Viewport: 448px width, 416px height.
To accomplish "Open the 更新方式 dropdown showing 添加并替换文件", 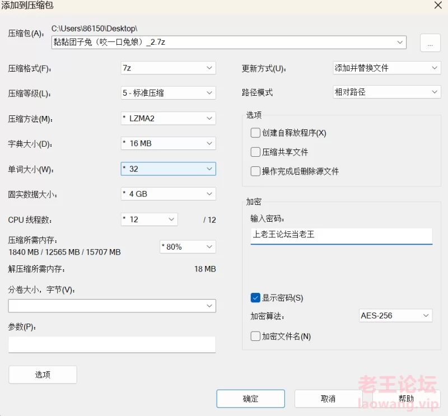I will pos(387,68).
